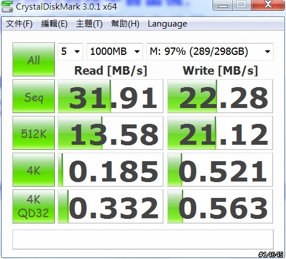Open the 編輯(E) menu
286x259 pixels.
click(x=54, y=24)
